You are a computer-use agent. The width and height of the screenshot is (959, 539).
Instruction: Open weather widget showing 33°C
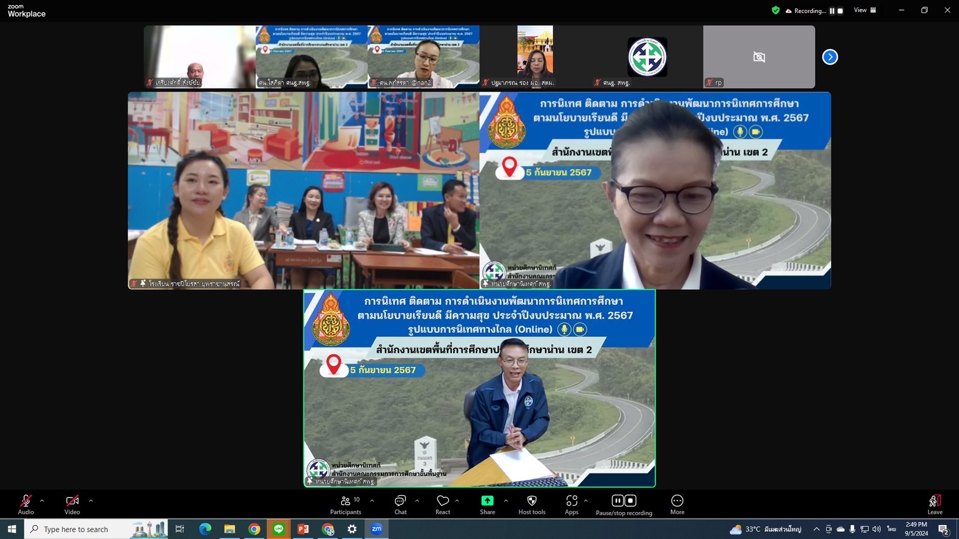(765, 529)
